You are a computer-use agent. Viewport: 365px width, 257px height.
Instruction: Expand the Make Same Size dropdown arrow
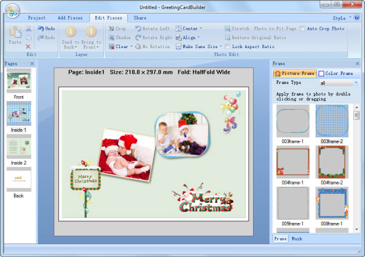point(220,46)
